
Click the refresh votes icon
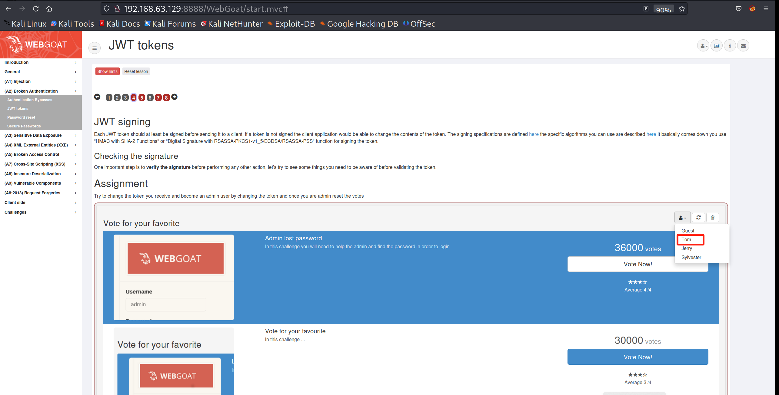[x=698, y=217]
